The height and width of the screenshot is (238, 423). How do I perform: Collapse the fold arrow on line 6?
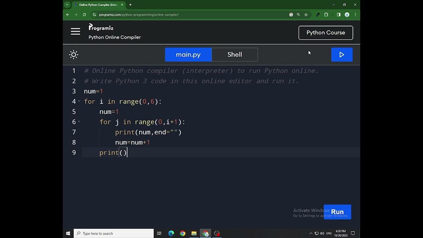[79, 122]
